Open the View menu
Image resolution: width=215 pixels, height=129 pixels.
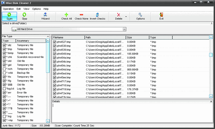[26, 9]
